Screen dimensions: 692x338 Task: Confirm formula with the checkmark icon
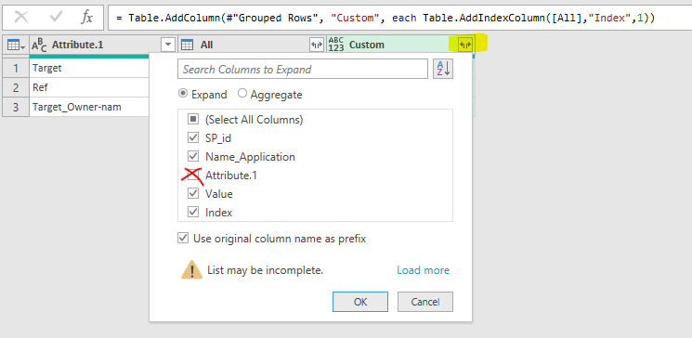coord(56,17)
